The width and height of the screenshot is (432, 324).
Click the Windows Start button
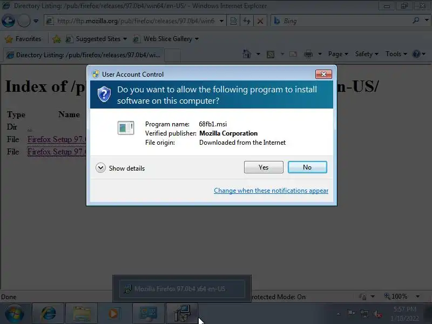click(x=15, y=314)
